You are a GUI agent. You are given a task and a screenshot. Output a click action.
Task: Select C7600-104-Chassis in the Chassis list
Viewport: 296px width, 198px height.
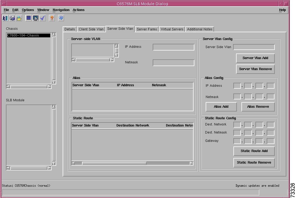[29, 35]
